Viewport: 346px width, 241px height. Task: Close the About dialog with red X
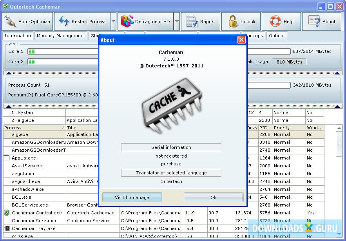[241, 40]
